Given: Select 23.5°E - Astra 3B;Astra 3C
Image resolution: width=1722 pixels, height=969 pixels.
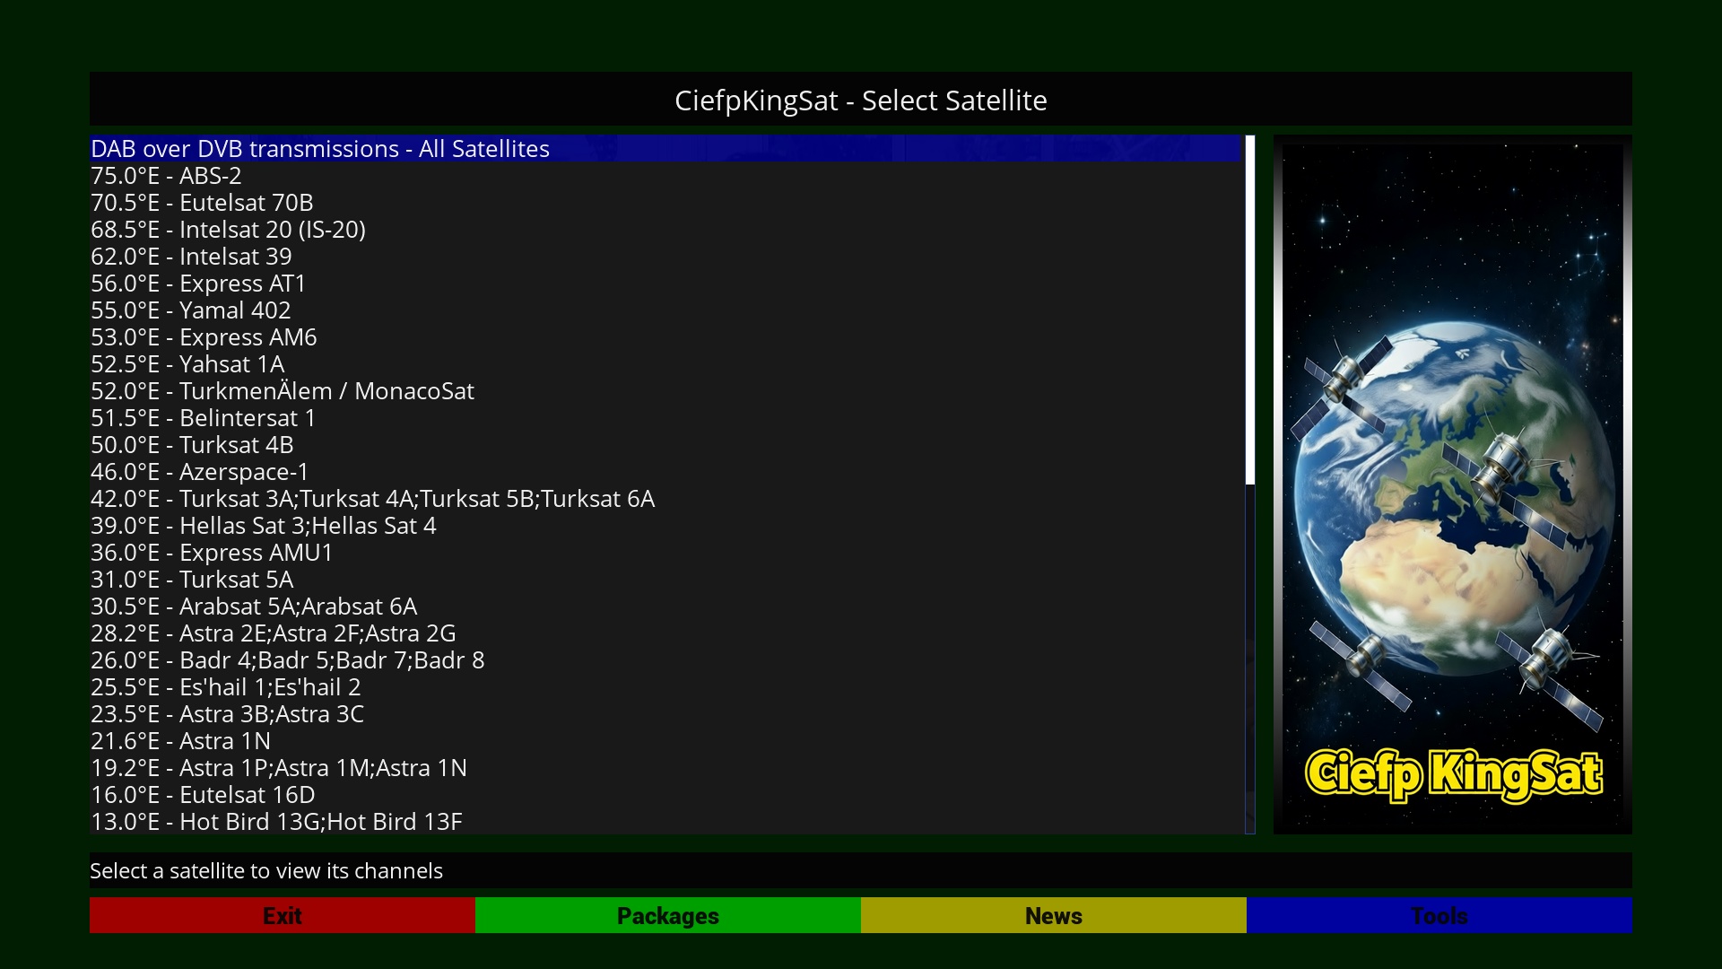Looking at the screenshot, I should 665,713.
